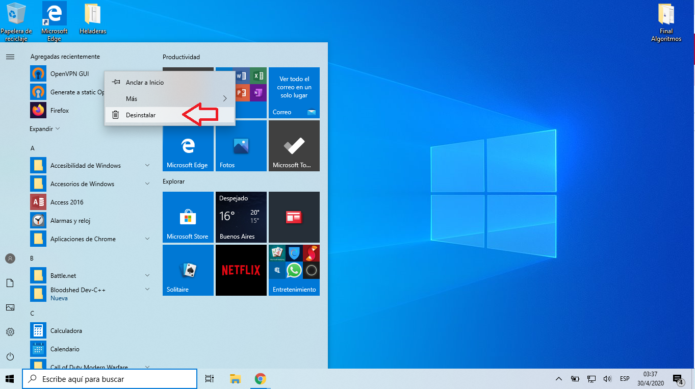Open the Más submenu
Viewport: 695px width, 389px height.
[170, 99]
